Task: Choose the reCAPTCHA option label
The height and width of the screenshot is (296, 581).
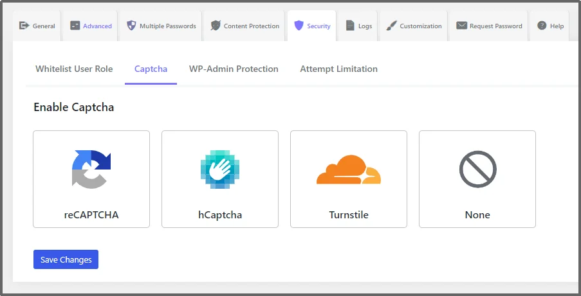Action: pyautogui.click(x=91, y=215)
